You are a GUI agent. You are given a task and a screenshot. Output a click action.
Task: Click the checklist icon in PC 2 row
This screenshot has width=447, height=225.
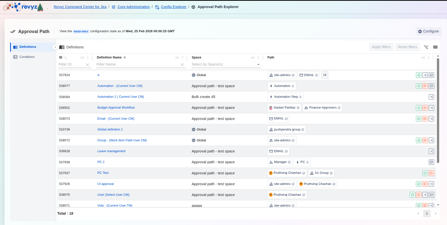click(431, 162)
